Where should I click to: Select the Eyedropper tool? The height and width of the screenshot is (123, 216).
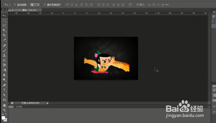coord(4,40)
